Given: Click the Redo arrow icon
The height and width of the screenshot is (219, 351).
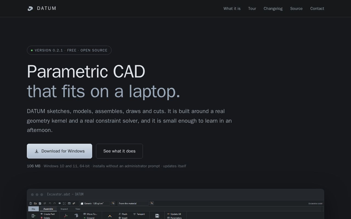Looking at the screenshot, I should pyautogui.click(x=55, y=203).
